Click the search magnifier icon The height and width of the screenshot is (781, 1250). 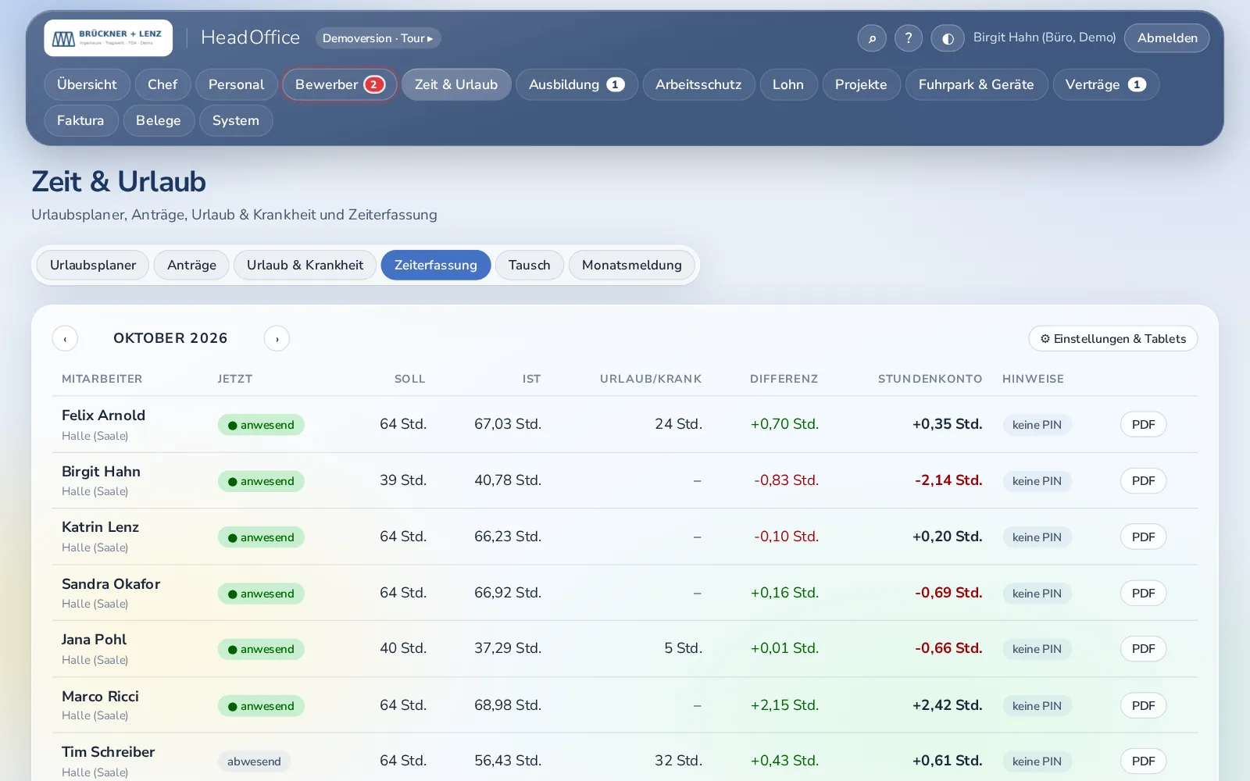872,38
